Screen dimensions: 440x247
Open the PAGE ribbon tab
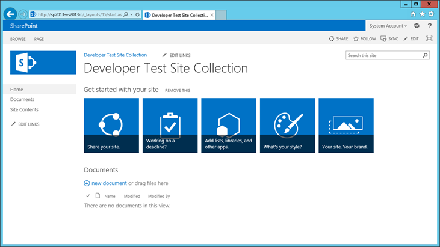click(x=39, y=39)
